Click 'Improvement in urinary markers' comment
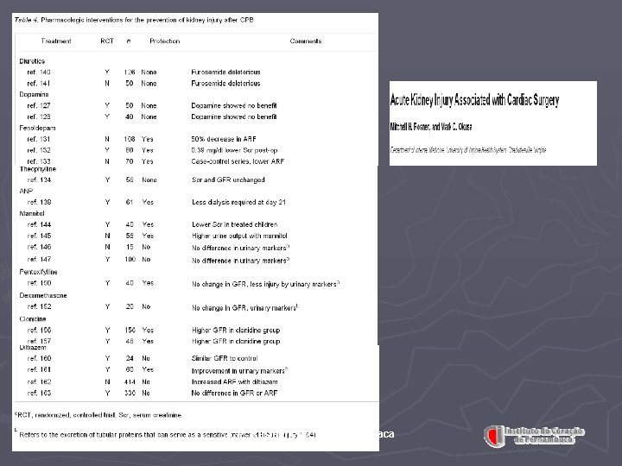 [239, 370]
